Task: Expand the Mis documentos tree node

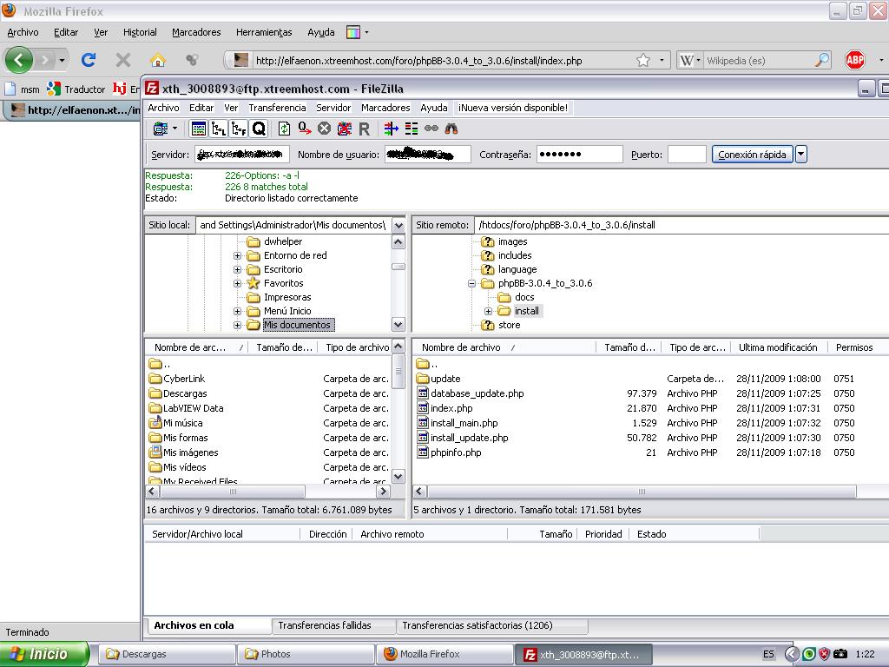Action: pyautogui.click(x=238, y=326)
